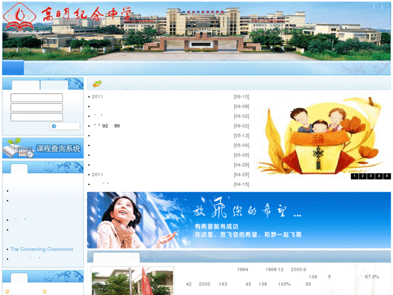Click the second sun icon in bottom-left panel
393x295 pixels.
point(45,292)
